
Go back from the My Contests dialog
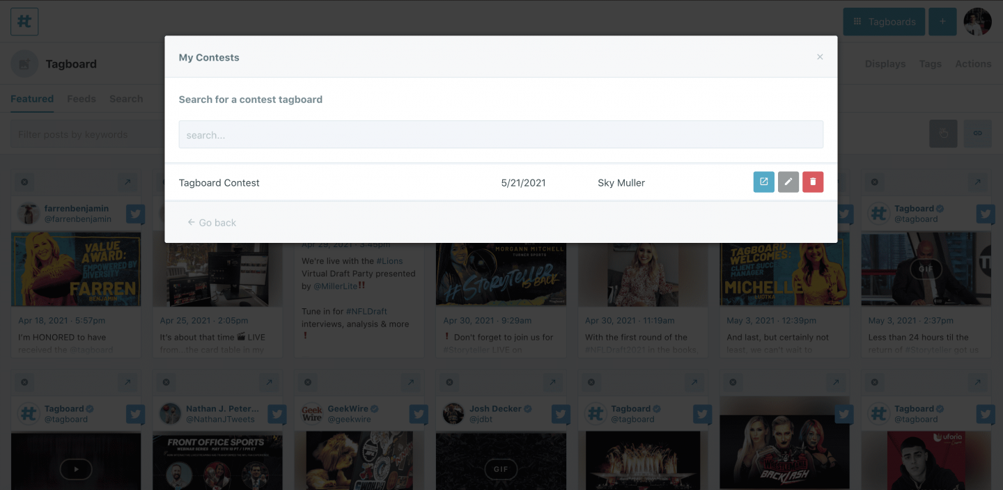[x=211, y=222]
